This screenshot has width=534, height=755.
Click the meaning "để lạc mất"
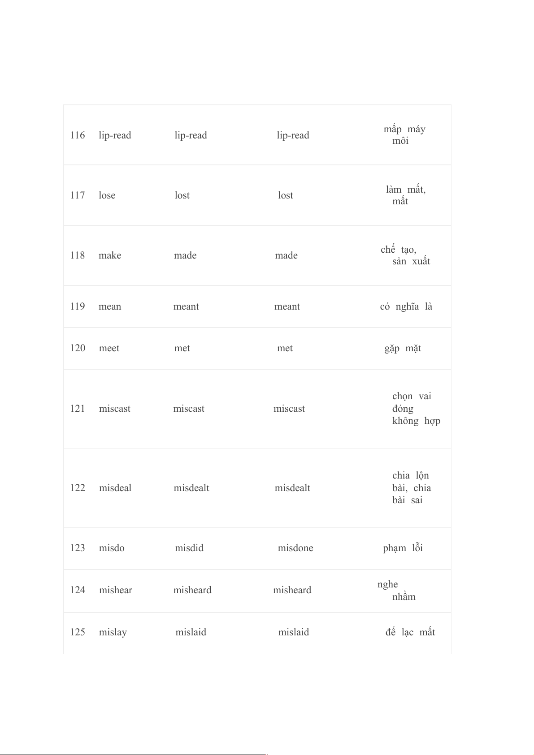point(410,632)
